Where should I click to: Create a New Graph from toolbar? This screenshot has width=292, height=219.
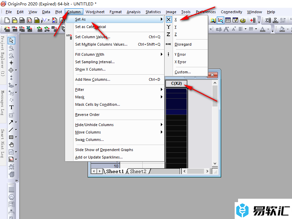coord(29,20)
